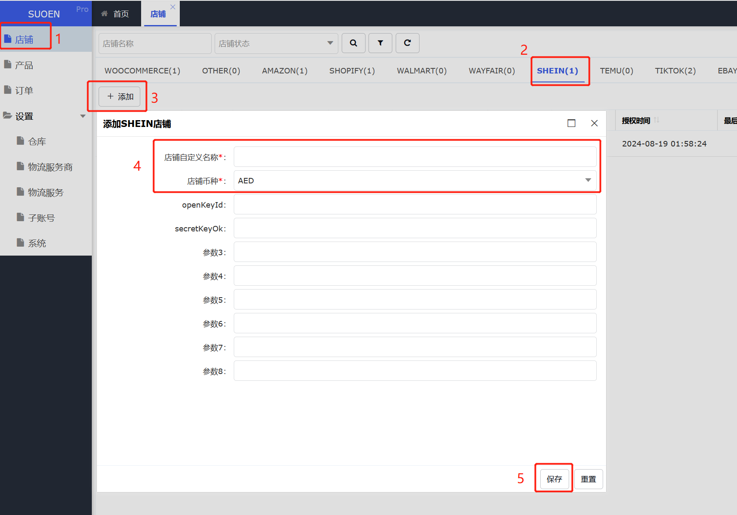Screen dimensions: 737x515
Task: Open the 店铺状态 dropdown
Action: point(276,43)
